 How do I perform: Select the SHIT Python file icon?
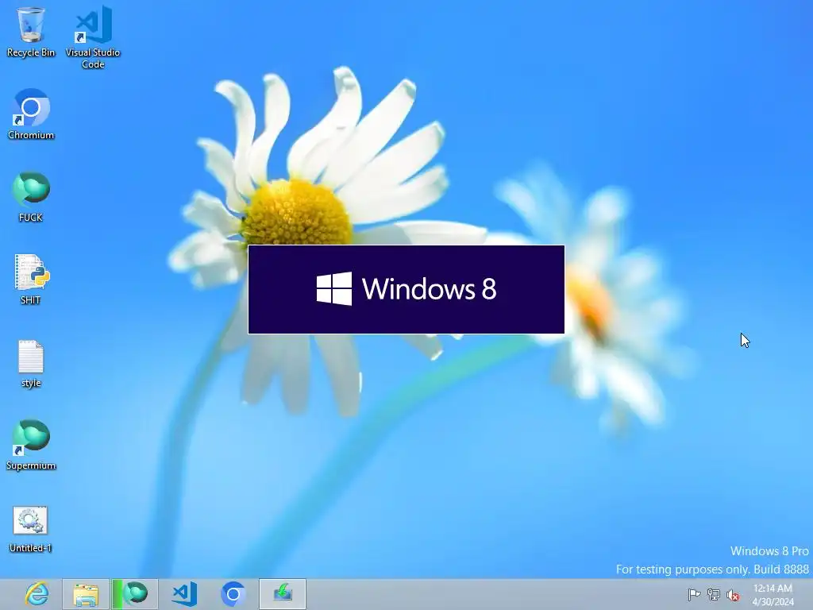(x=31, y=280)
